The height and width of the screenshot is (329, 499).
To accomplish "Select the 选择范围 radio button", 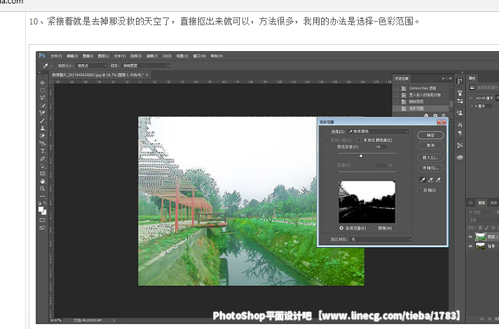I will click(x=341, y=228).
